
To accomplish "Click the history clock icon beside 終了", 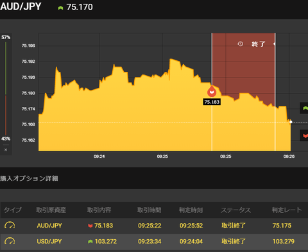I will [x=241, y=44].
